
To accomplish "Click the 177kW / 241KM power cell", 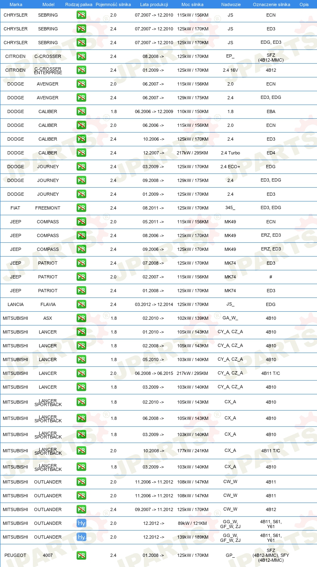I will (x=193, y=451).
